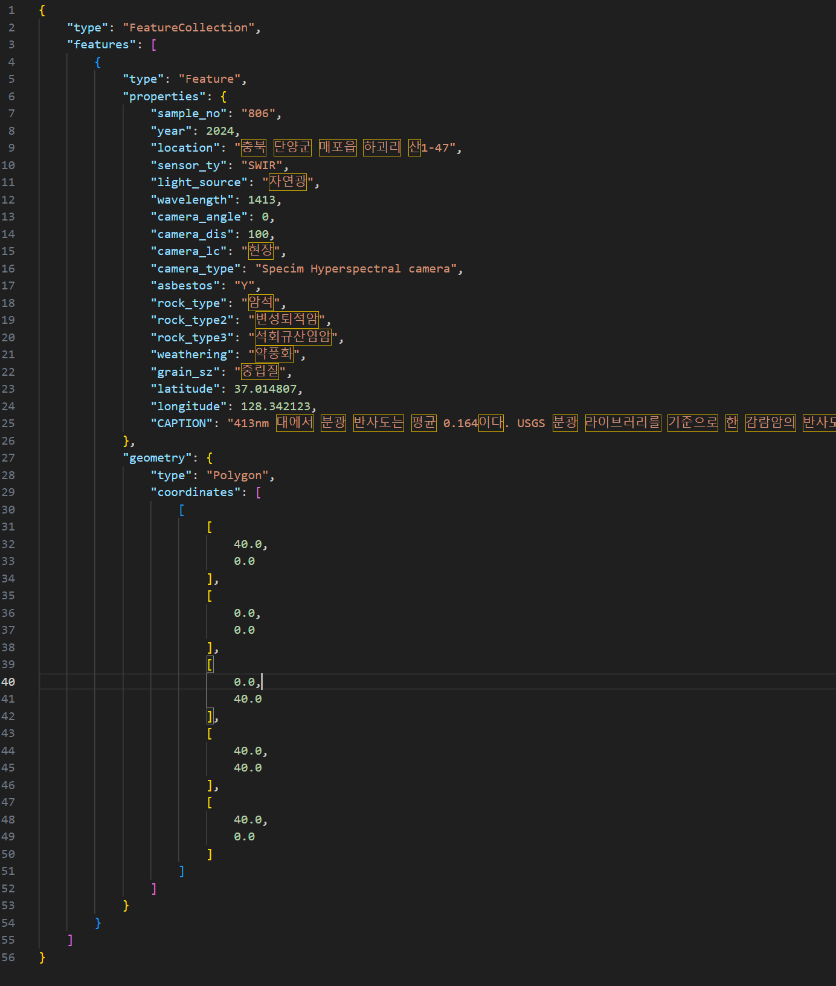Image resolution: width=836 pixels, height=986 pixels.
Task: Click the asbestos value "Y"
Action: [244, 285]
